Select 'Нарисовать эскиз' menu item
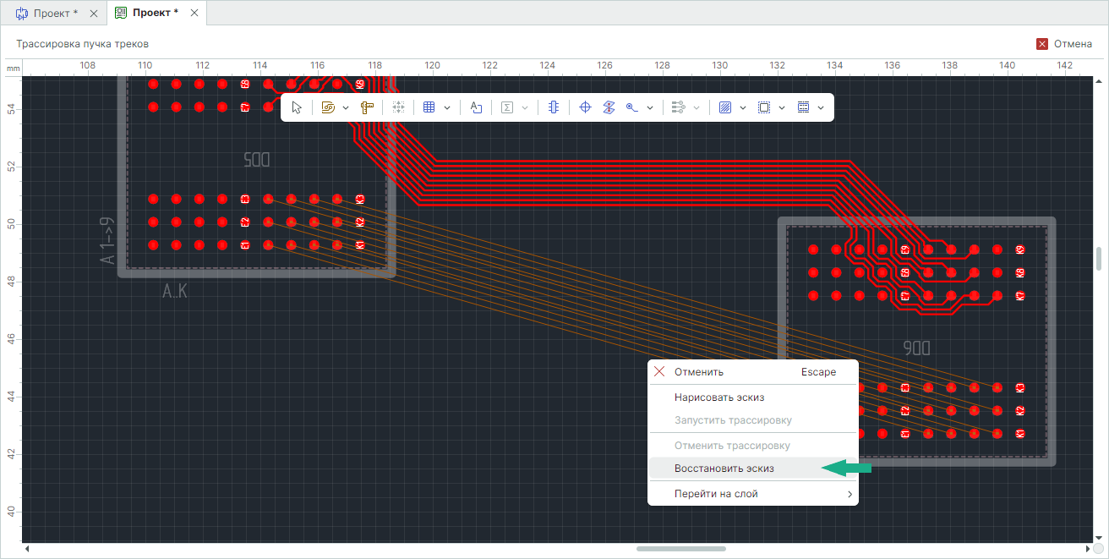Image resolution: width=1109 pixels, height=559 pixels. pyautogui.click(x=718, y=397)
